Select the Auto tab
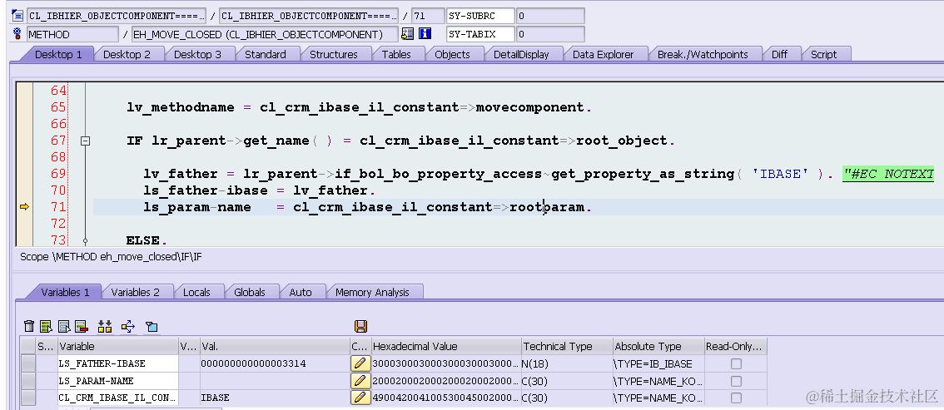This screenshot has height=410, width=944. tap(301, 292)
